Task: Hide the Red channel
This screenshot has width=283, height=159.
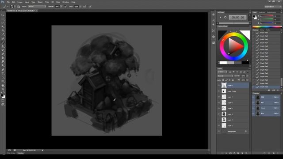Action: tap(253, 102)
